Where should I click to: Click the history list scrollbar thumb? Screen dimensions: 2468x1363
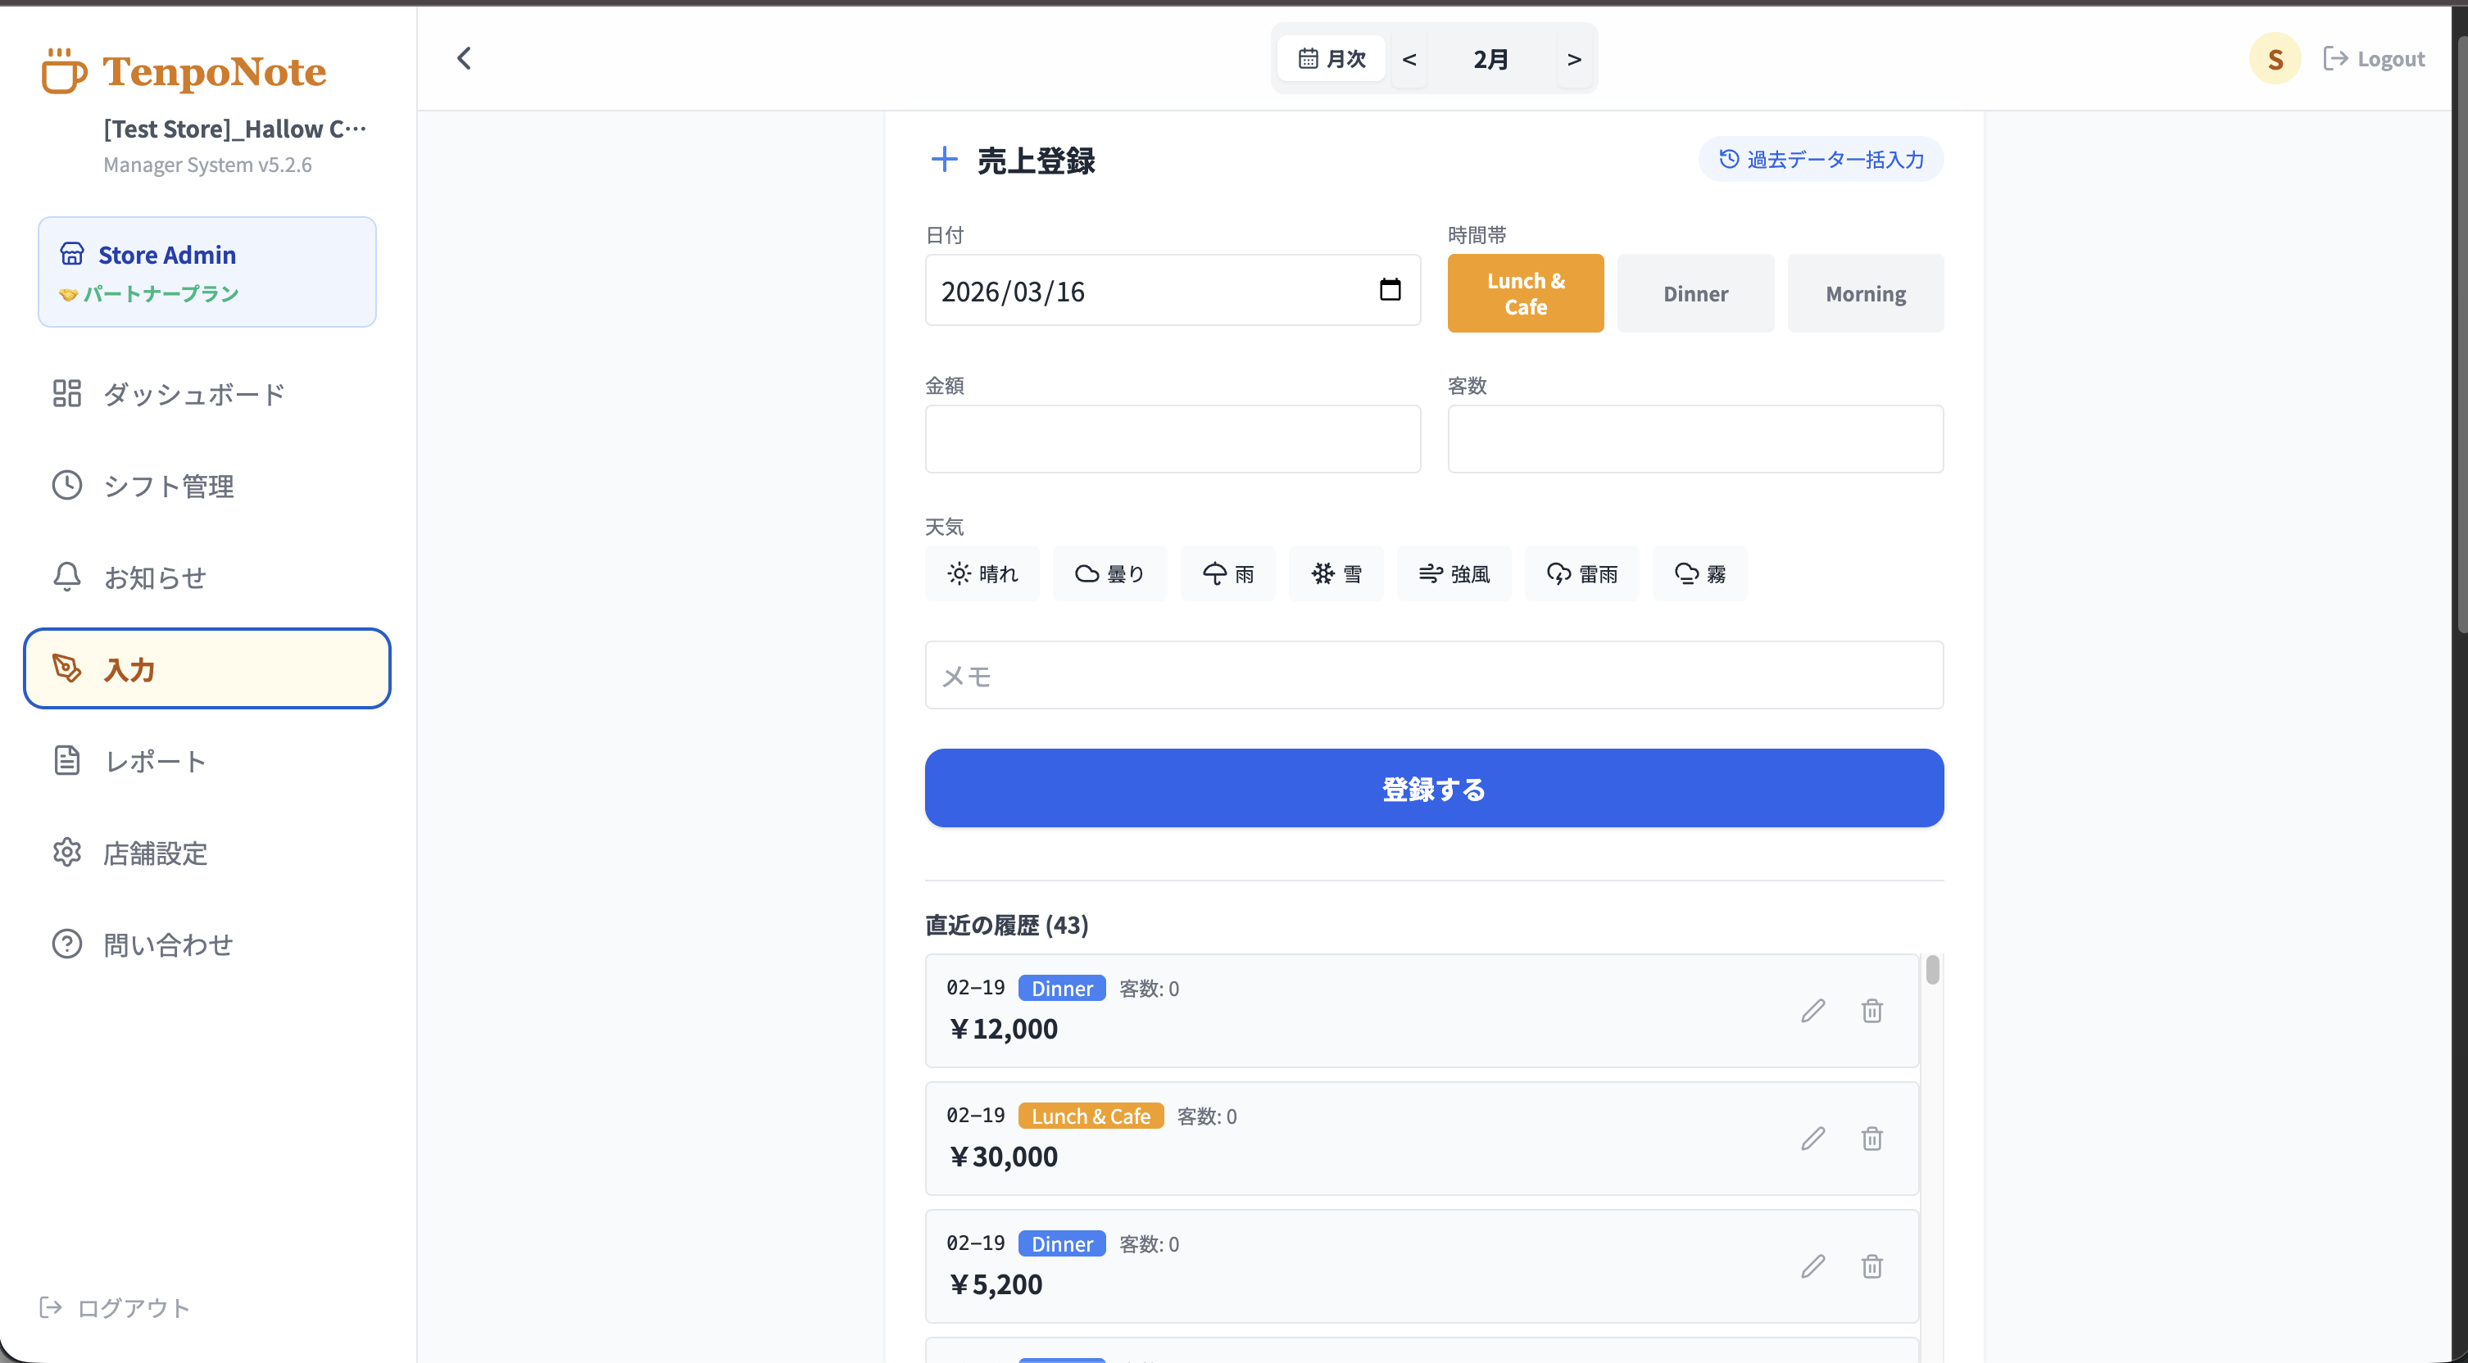1932,971
